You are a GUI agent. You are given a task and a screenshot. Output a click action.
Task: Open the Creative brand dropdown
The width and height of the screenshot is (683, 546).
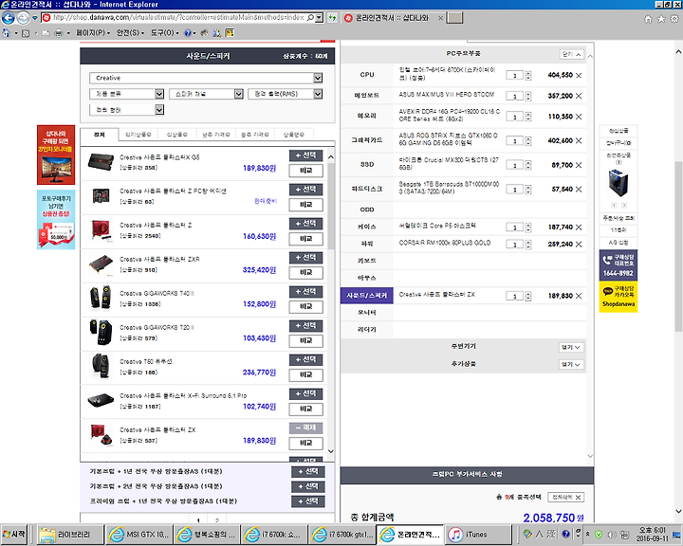coord(206,78)
